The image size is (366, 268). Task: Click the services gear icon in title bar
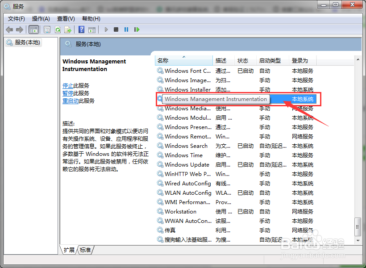(x=7, y=6)
